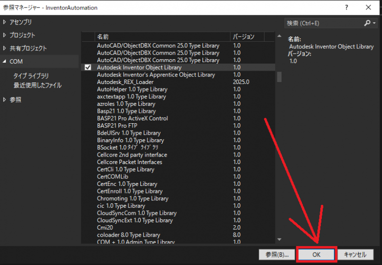Collapse the COM category
Viewport: 382px width, 265px height.
pyautogui.click(x=5, y=62)
